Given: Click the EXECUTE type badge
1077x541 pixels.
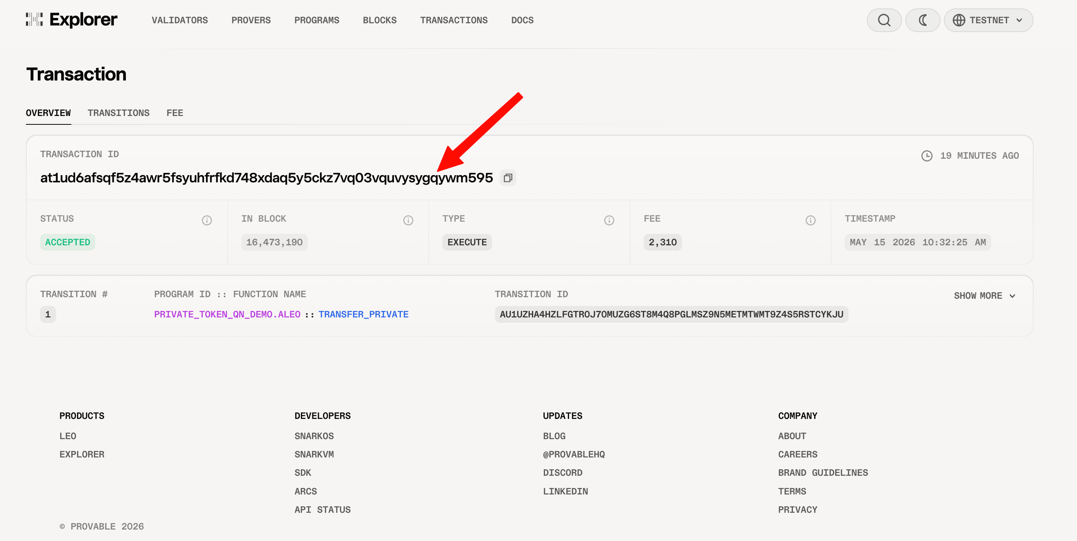Looking at the screenshot, I should (467, 242).
